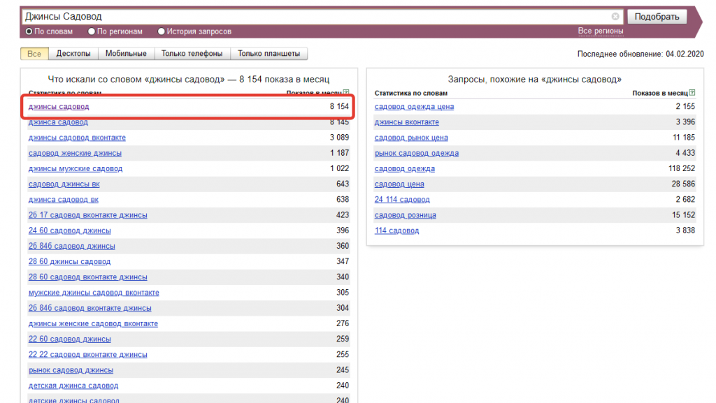Switch to the Только планшеты tab
Image resolution: width=716 pixels, height=403 pixels.
[x=268, y=53]
